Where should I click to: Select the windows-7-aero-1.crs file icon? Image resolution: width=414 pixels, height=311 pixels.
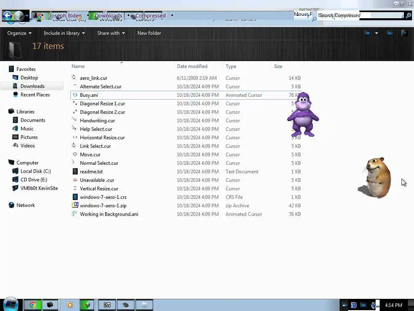75,197
